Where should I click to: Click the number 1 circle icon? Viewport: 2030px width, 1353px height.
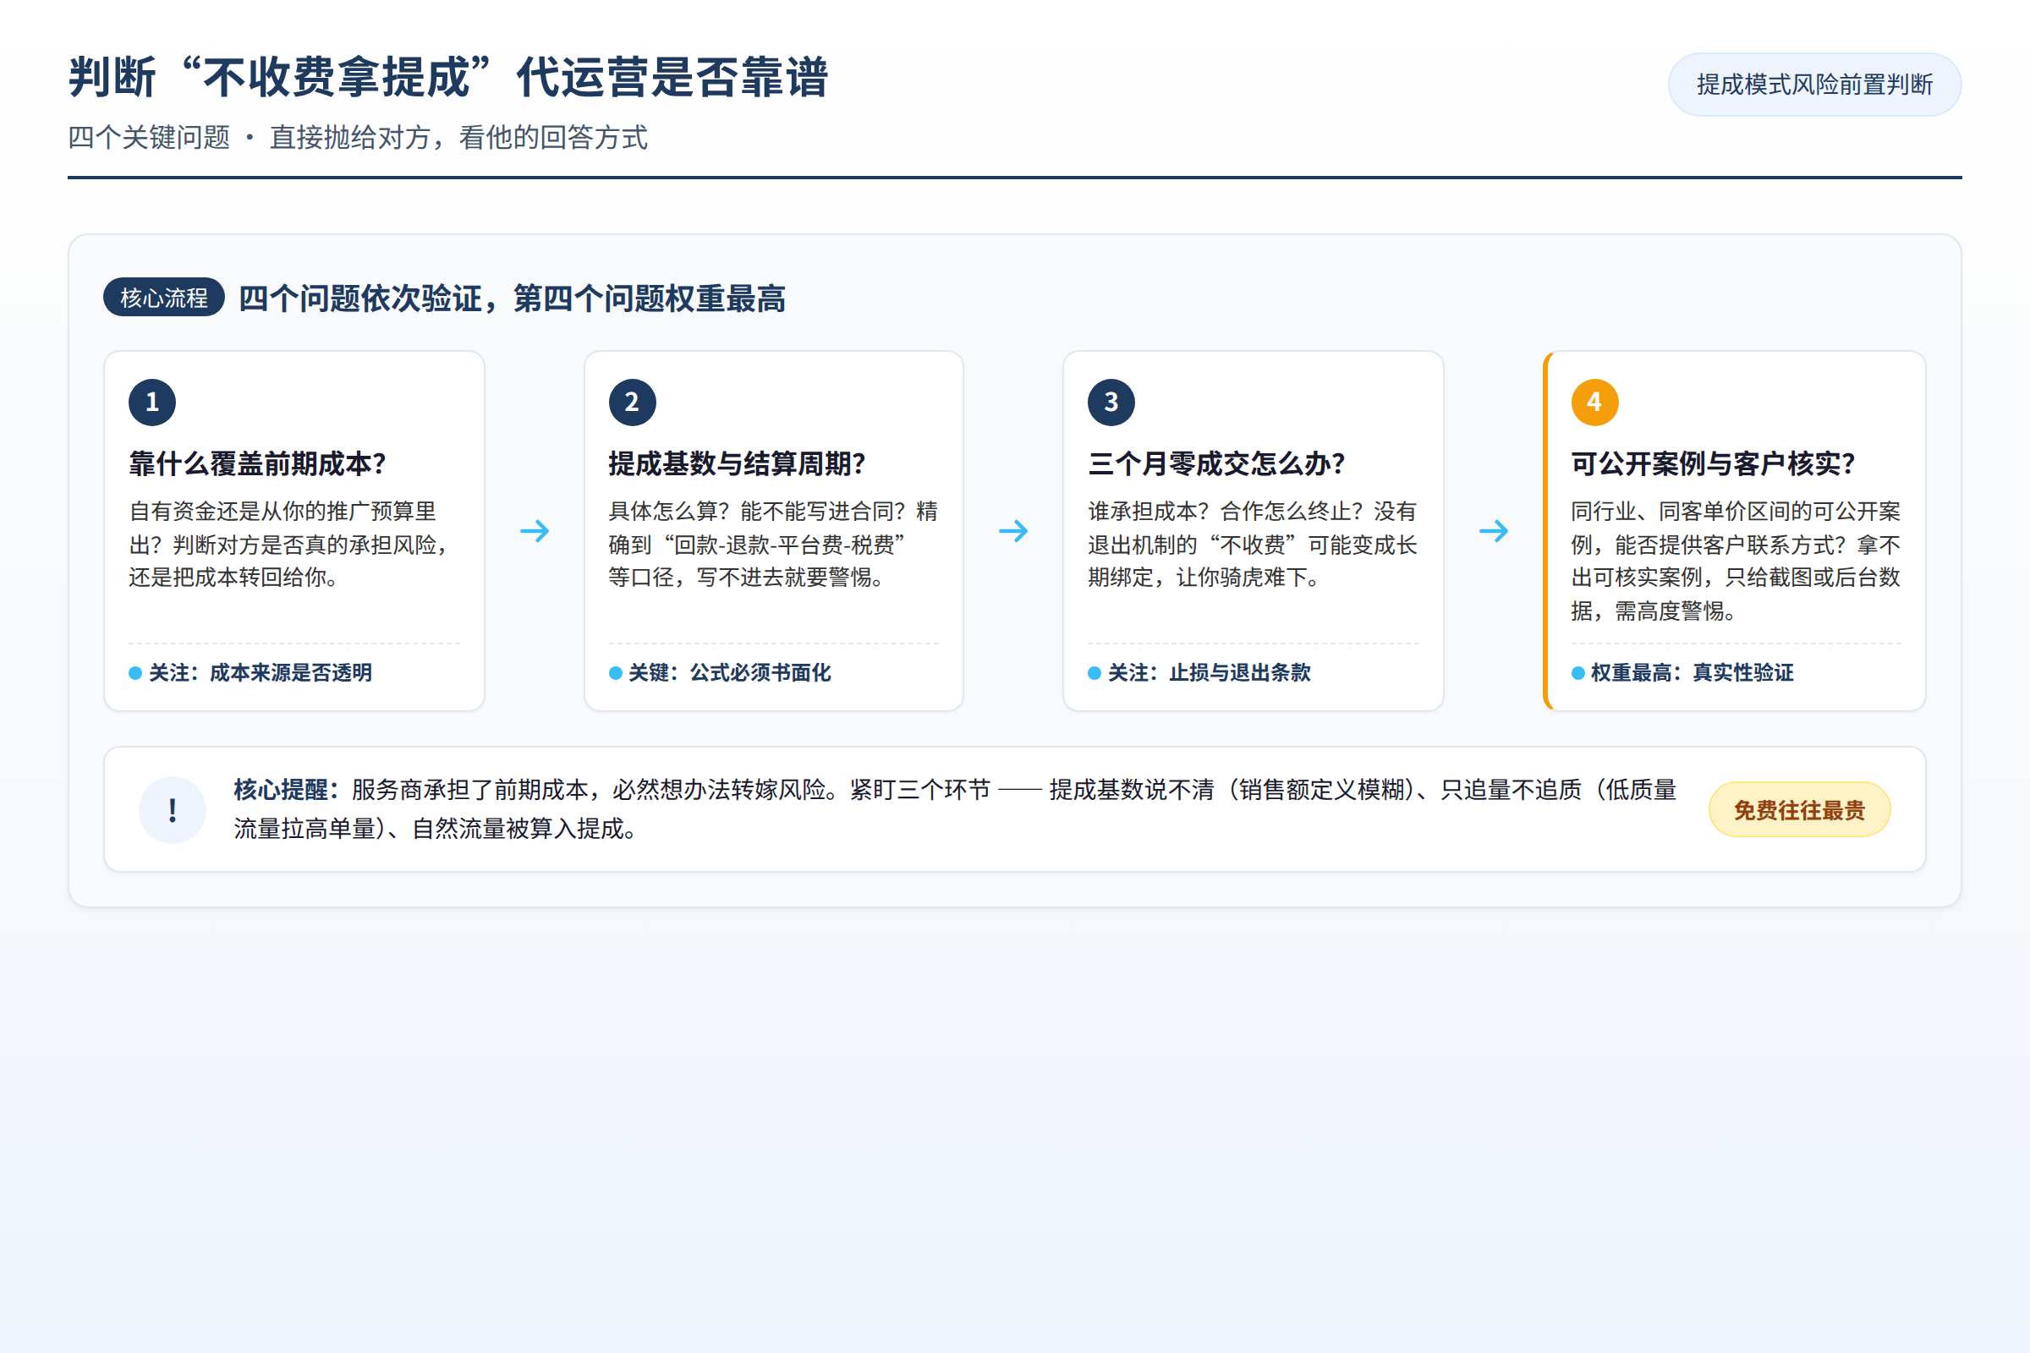coord(152,403)
